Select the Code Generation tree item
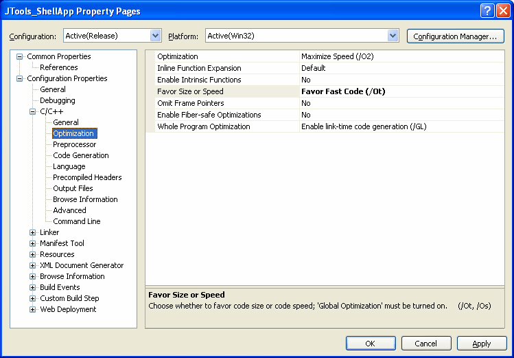The height and width of the screenshot is (358, 514). pyautogui.click(x=81, y=155)
